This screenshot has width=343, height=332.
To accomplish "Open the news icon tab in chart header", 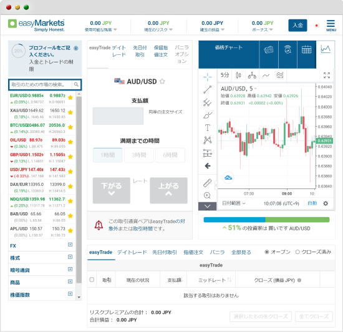I will pyautogui.click(x=269, y=50).
